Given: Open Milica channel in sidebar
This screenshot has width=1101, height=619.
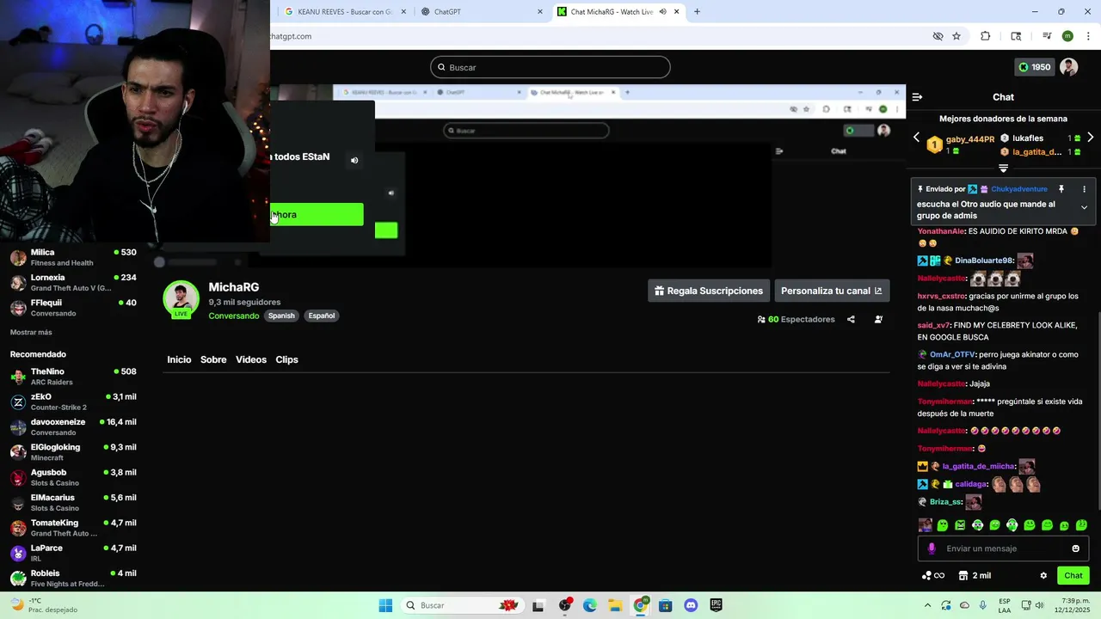Looking at the screenshot, I should coord(73,257).
